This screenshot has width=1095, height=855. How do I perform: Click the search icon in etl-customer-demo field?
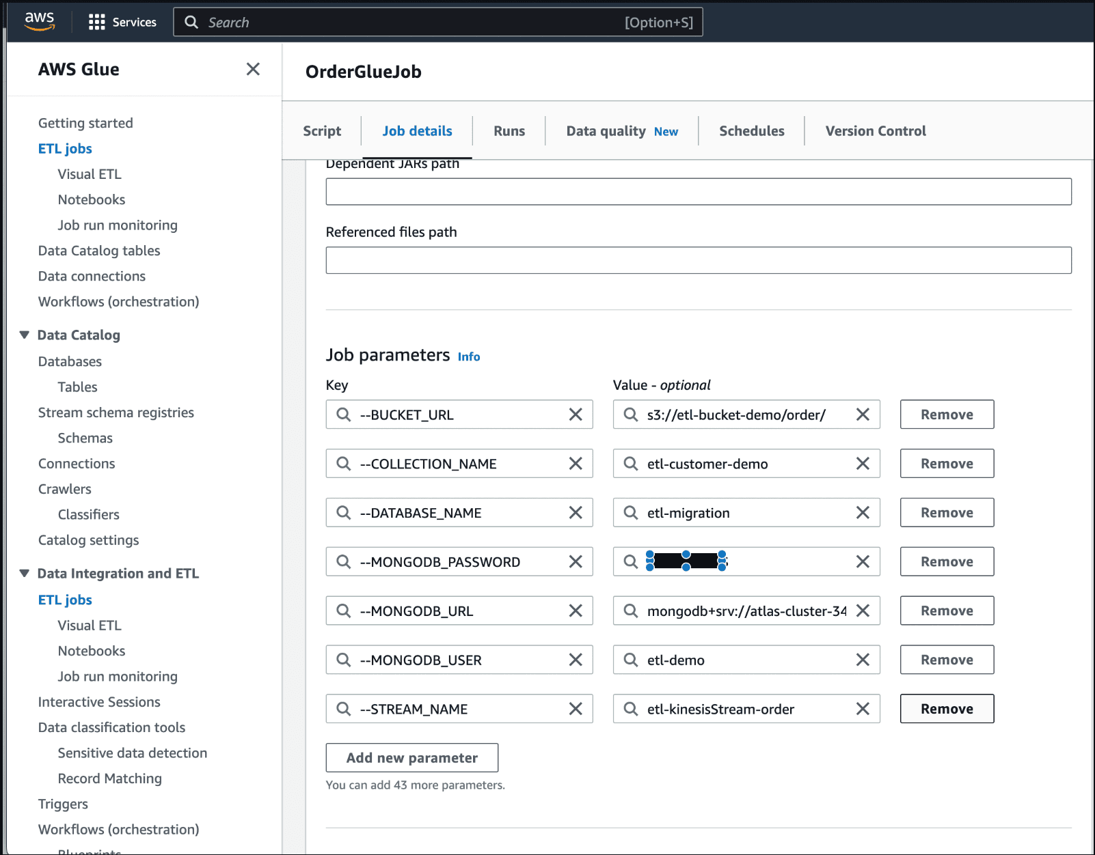coord(631,464)
